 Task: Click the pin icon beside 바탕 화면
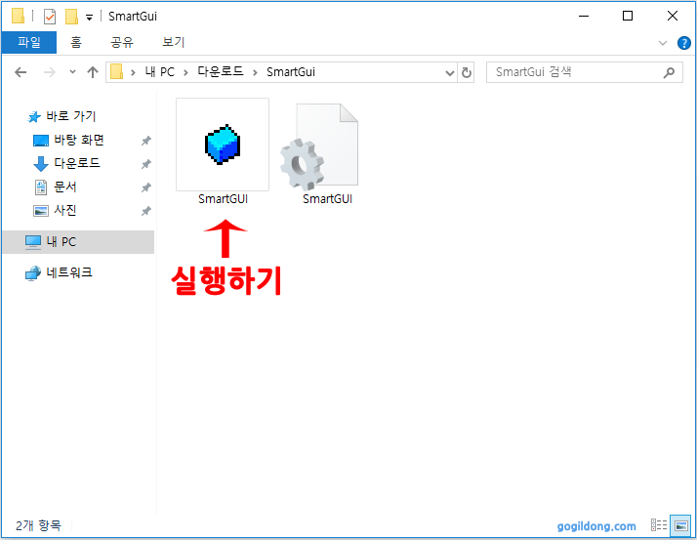point(145,141)
